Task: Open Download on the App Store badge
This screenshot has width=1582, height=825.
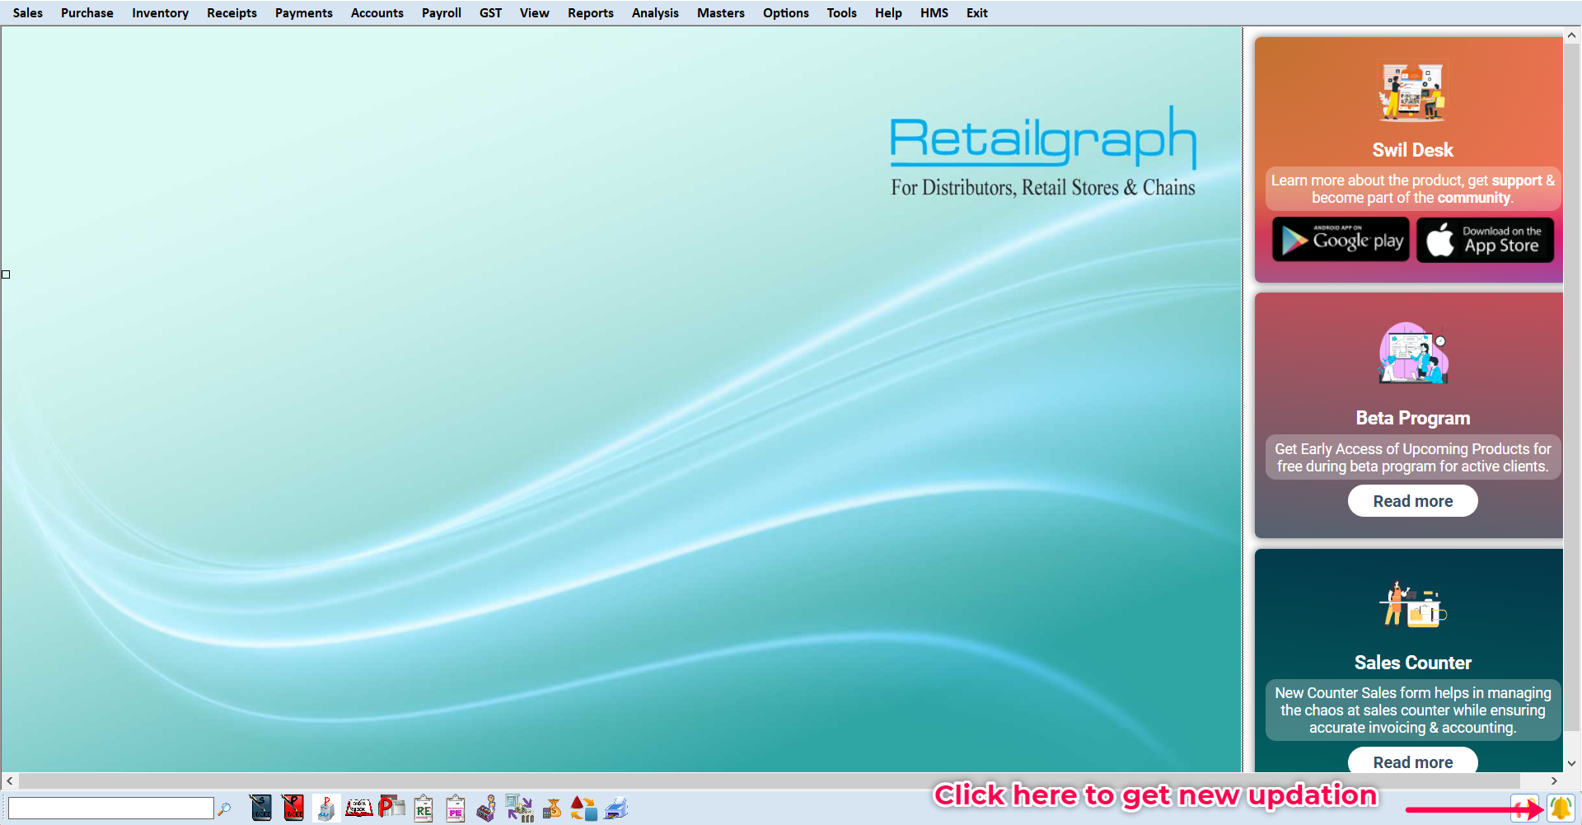Action: (1485, 240)
